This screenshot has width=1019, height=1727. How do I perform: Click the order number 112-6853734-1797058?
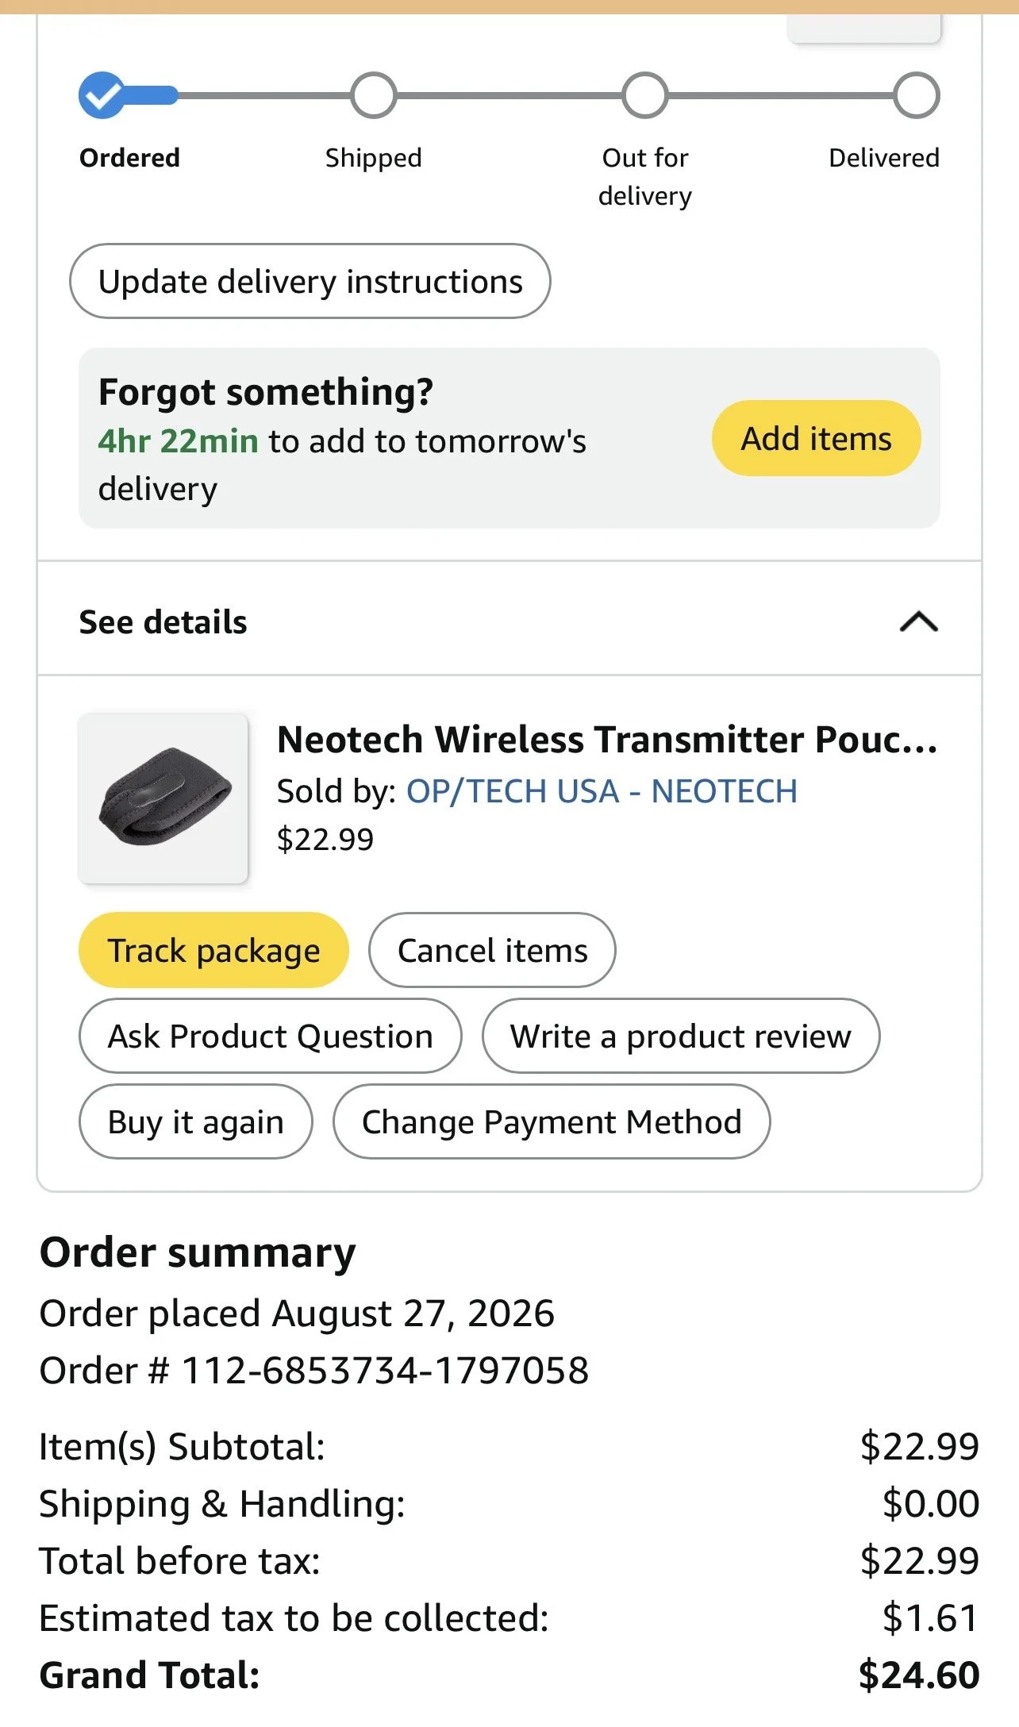coord(386,1370)
